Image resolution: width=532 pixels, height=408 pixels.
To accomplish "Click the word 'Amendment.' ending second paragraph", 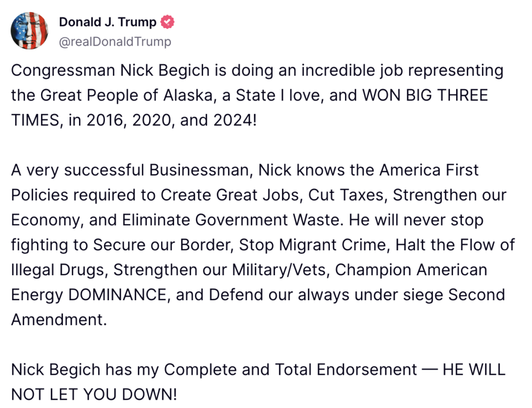I will pos(59,320).
